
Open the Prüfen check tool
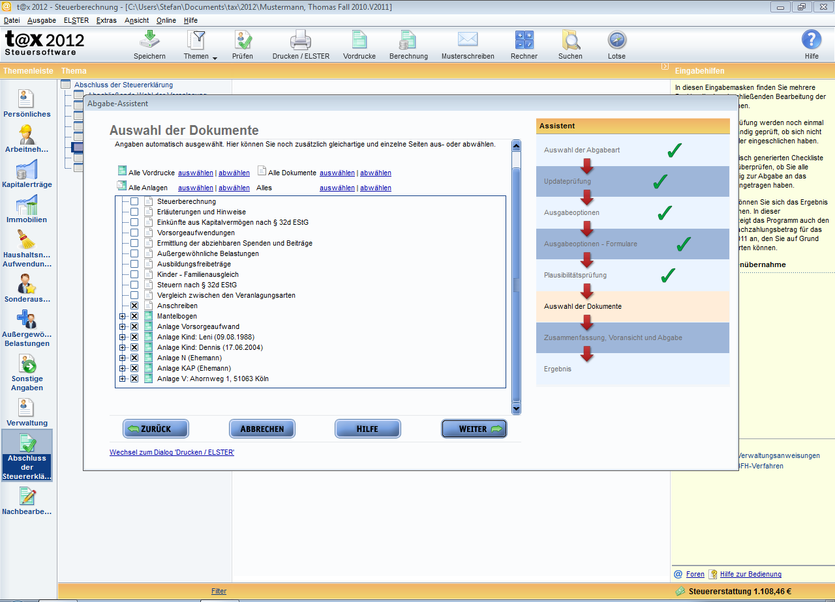243,40
